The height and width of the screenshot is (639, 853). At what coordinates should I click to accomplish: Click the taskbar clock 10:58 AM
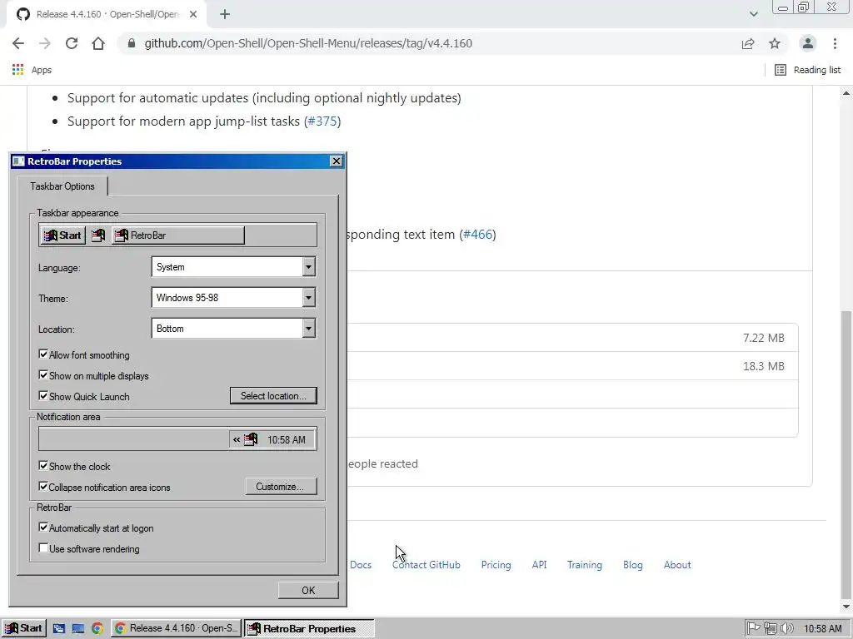coord(822,629)
